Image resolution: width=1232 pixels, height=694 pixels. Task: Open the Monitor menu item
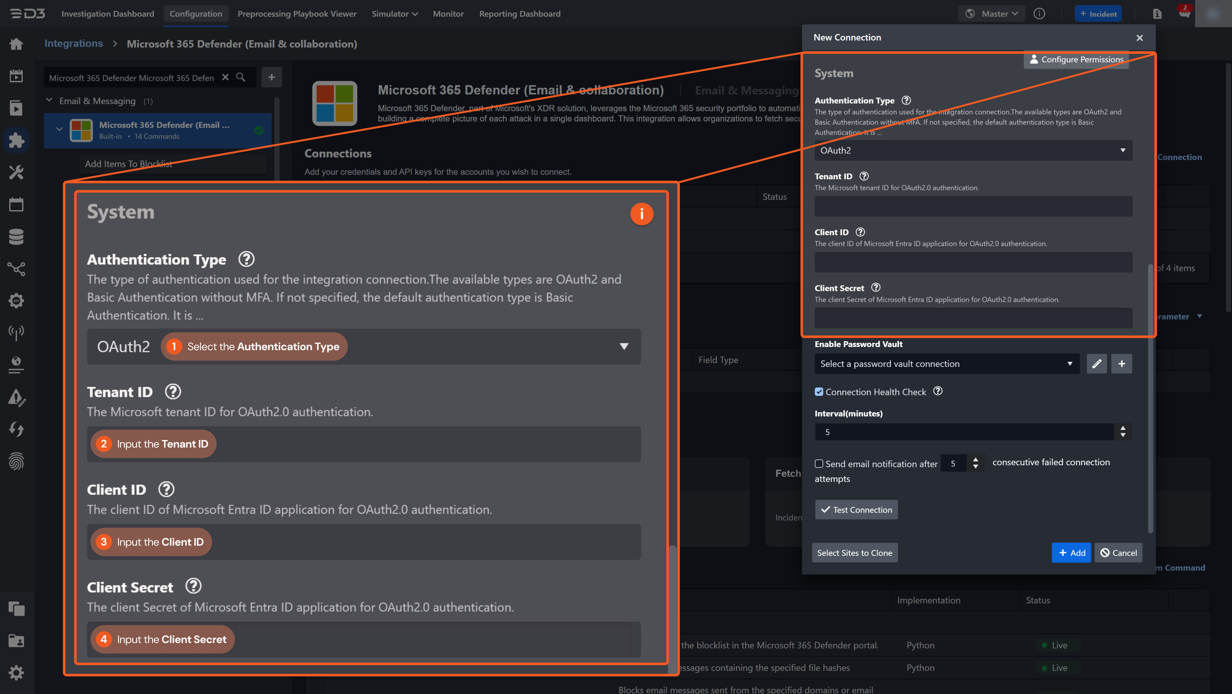[448, 14]
